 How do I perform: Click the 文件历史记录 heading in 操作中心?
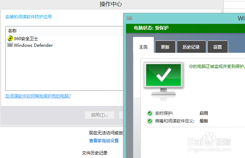pyautogui.click(x=95, y=153)
